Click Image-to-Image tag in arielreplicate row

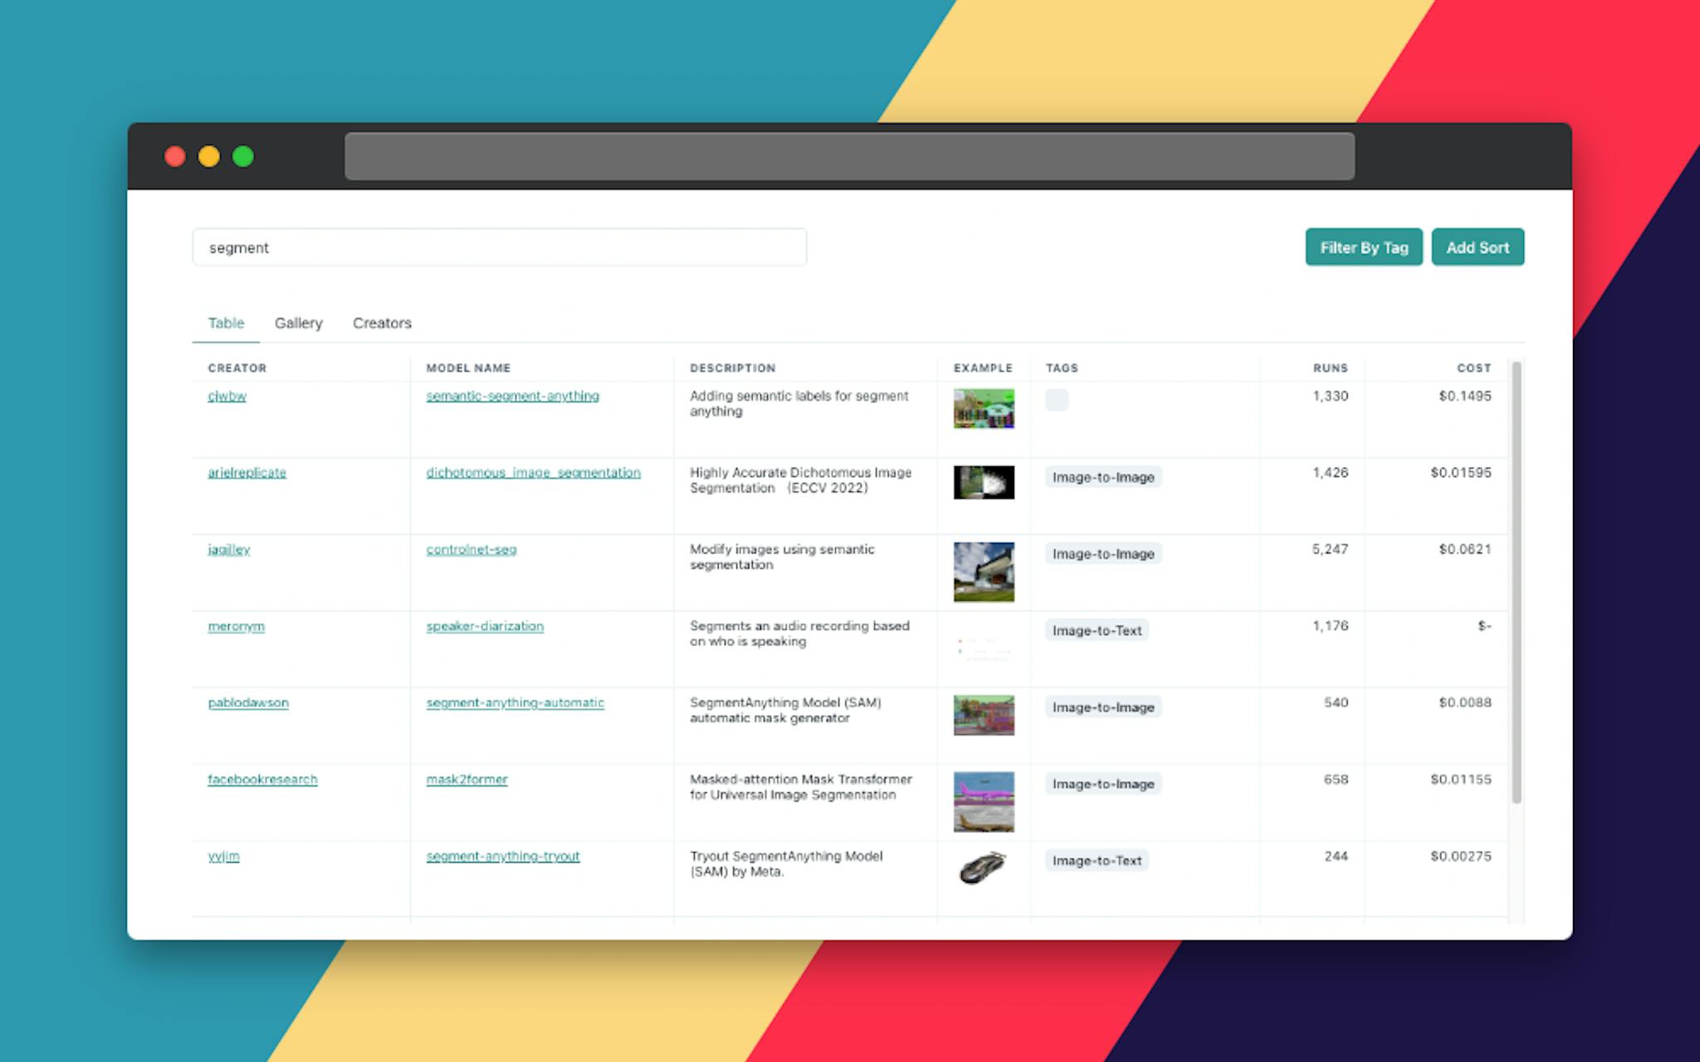(1103, 477)
